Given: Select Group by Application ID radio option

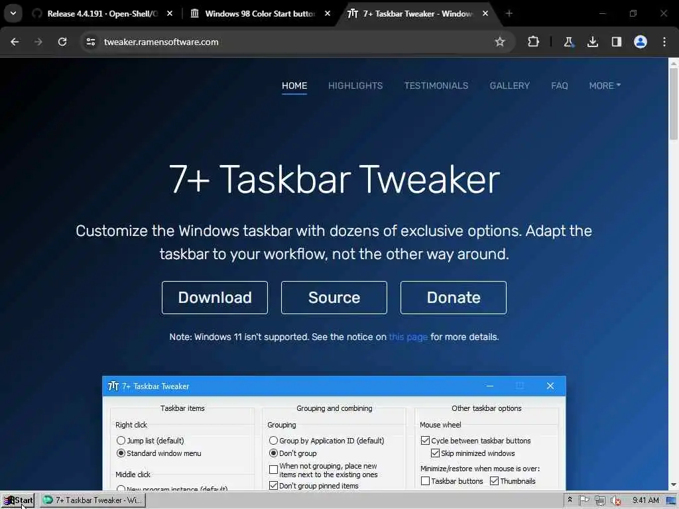Looking at the screenshot, I should [273, 441].
